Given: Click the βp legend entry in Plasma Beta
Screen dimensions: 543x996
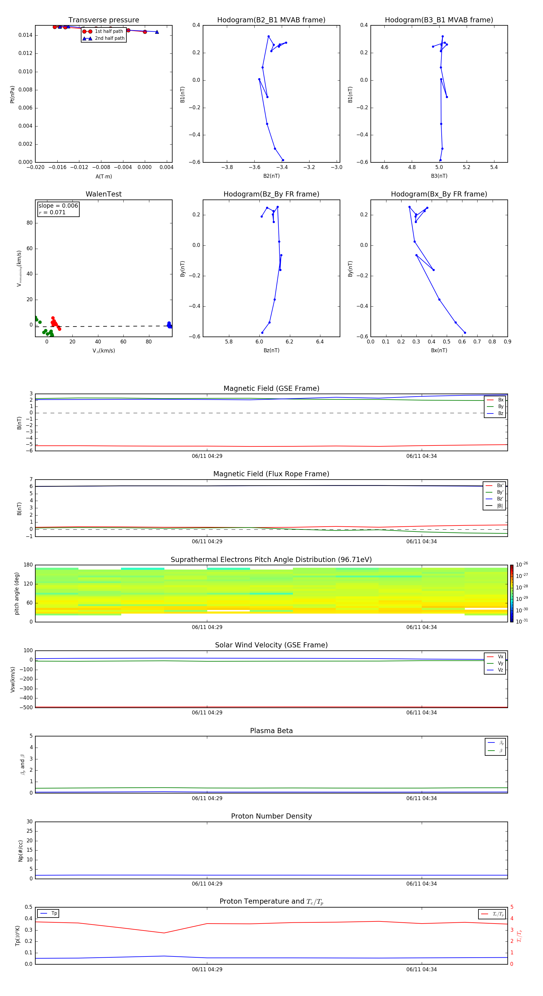Looking at the screenshot, I should (x=495, y=742).
